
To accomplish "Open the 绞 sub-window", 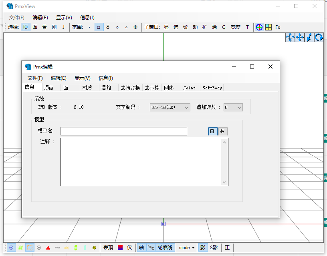I will [x=186, y=27].
